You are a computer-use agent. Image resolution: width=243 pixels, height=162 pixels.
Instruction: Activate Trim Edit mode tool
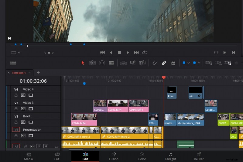[x=92, y=63]
